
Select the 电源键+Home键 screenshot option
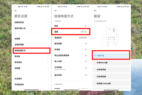(111, 83)
